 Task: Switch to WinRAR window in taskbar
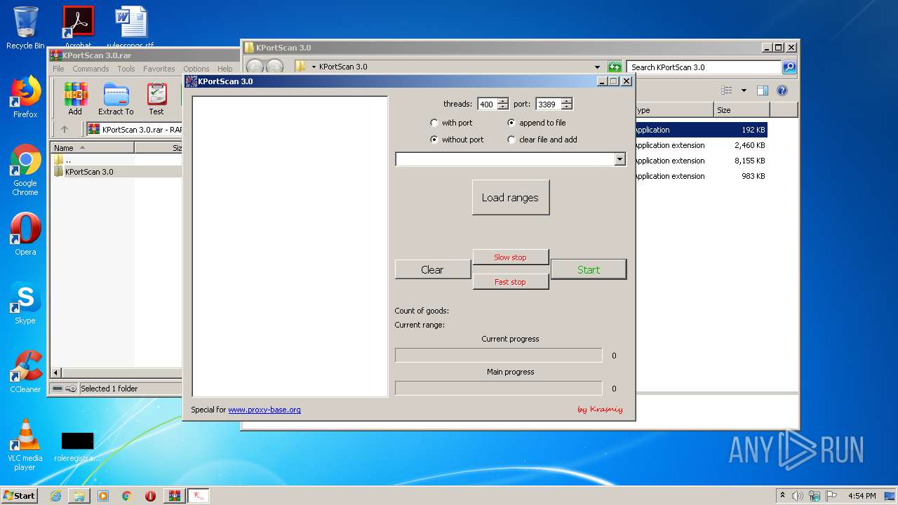pyautogui.click(x=175, y=496)
